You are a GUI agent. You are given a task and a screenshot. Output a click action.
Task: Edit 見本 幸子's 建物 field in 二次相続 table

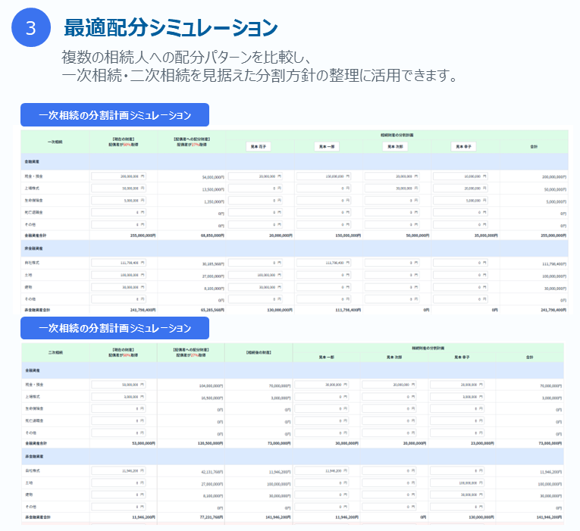click(x=457, y=495)
